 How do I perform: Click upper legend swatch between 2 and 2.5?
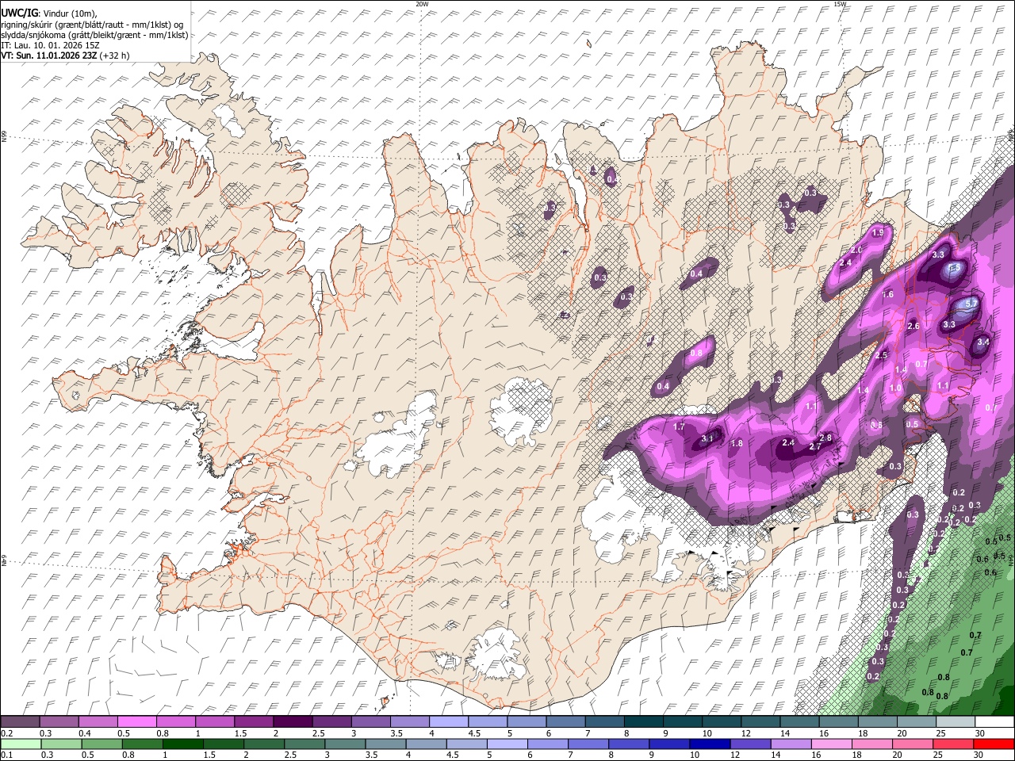[x=293, y=722]
